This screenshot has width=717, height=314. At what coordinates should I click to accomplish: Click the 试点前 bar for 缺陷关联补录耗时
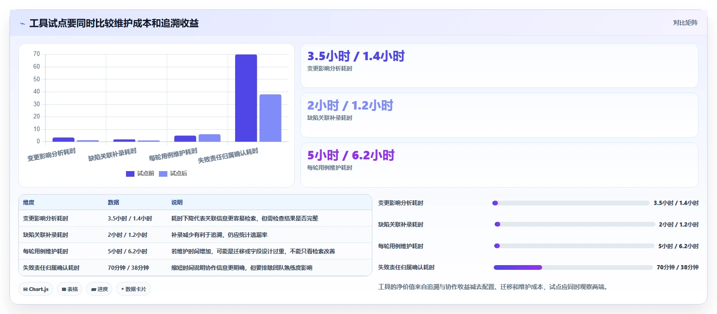(124, 141)
